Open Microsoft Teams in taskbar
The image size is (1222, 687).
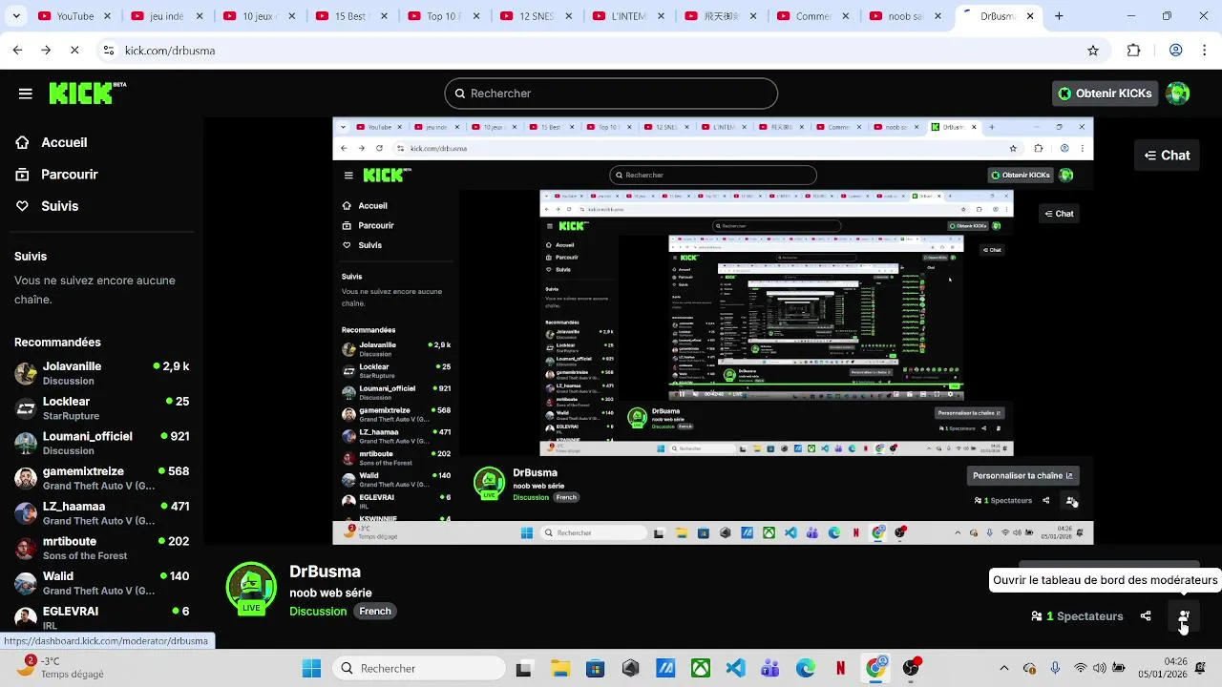click(x=770, y=668)
